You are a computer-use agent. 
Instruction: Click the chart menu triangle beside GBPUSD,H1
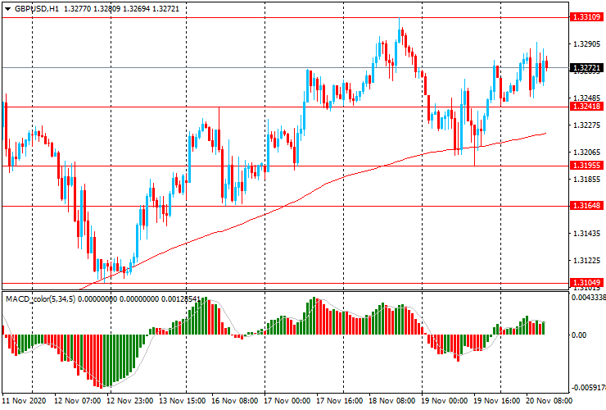point(7,9)
